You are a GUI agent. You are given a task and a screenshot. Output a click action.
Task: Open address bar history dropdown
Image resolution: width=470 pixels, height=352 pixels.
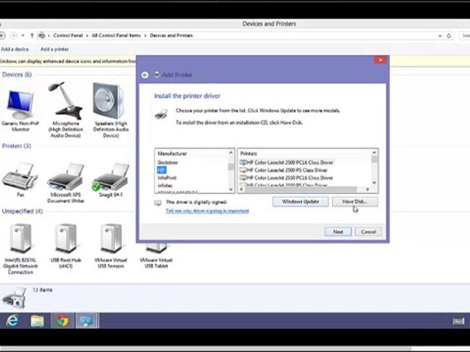(440, 36)
